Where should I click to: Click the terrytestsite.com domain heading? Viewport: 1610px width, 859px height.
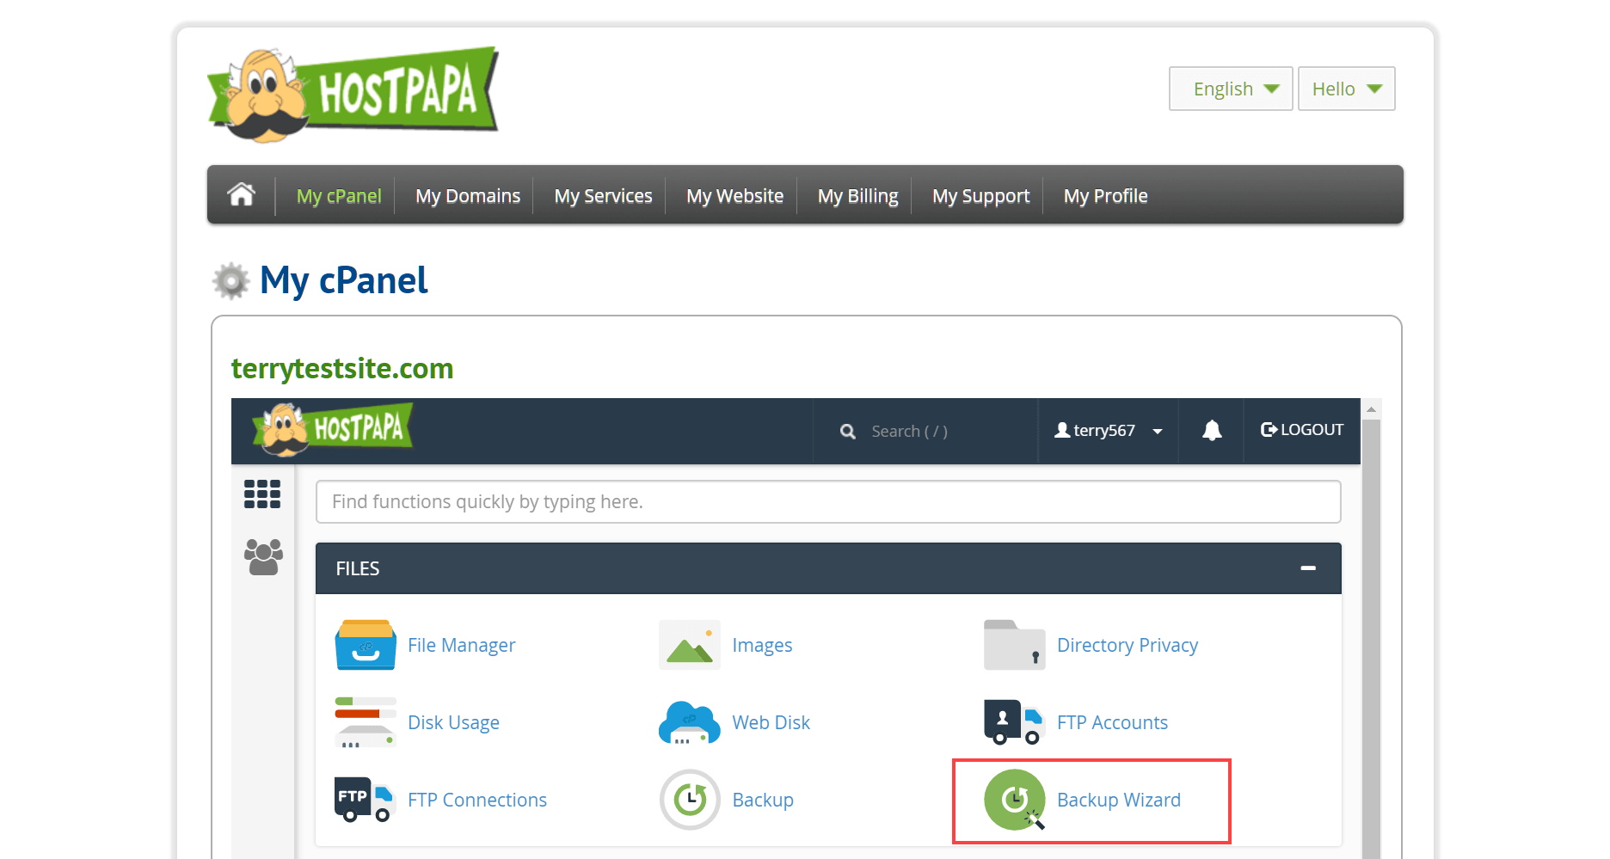tap(342, 368)
